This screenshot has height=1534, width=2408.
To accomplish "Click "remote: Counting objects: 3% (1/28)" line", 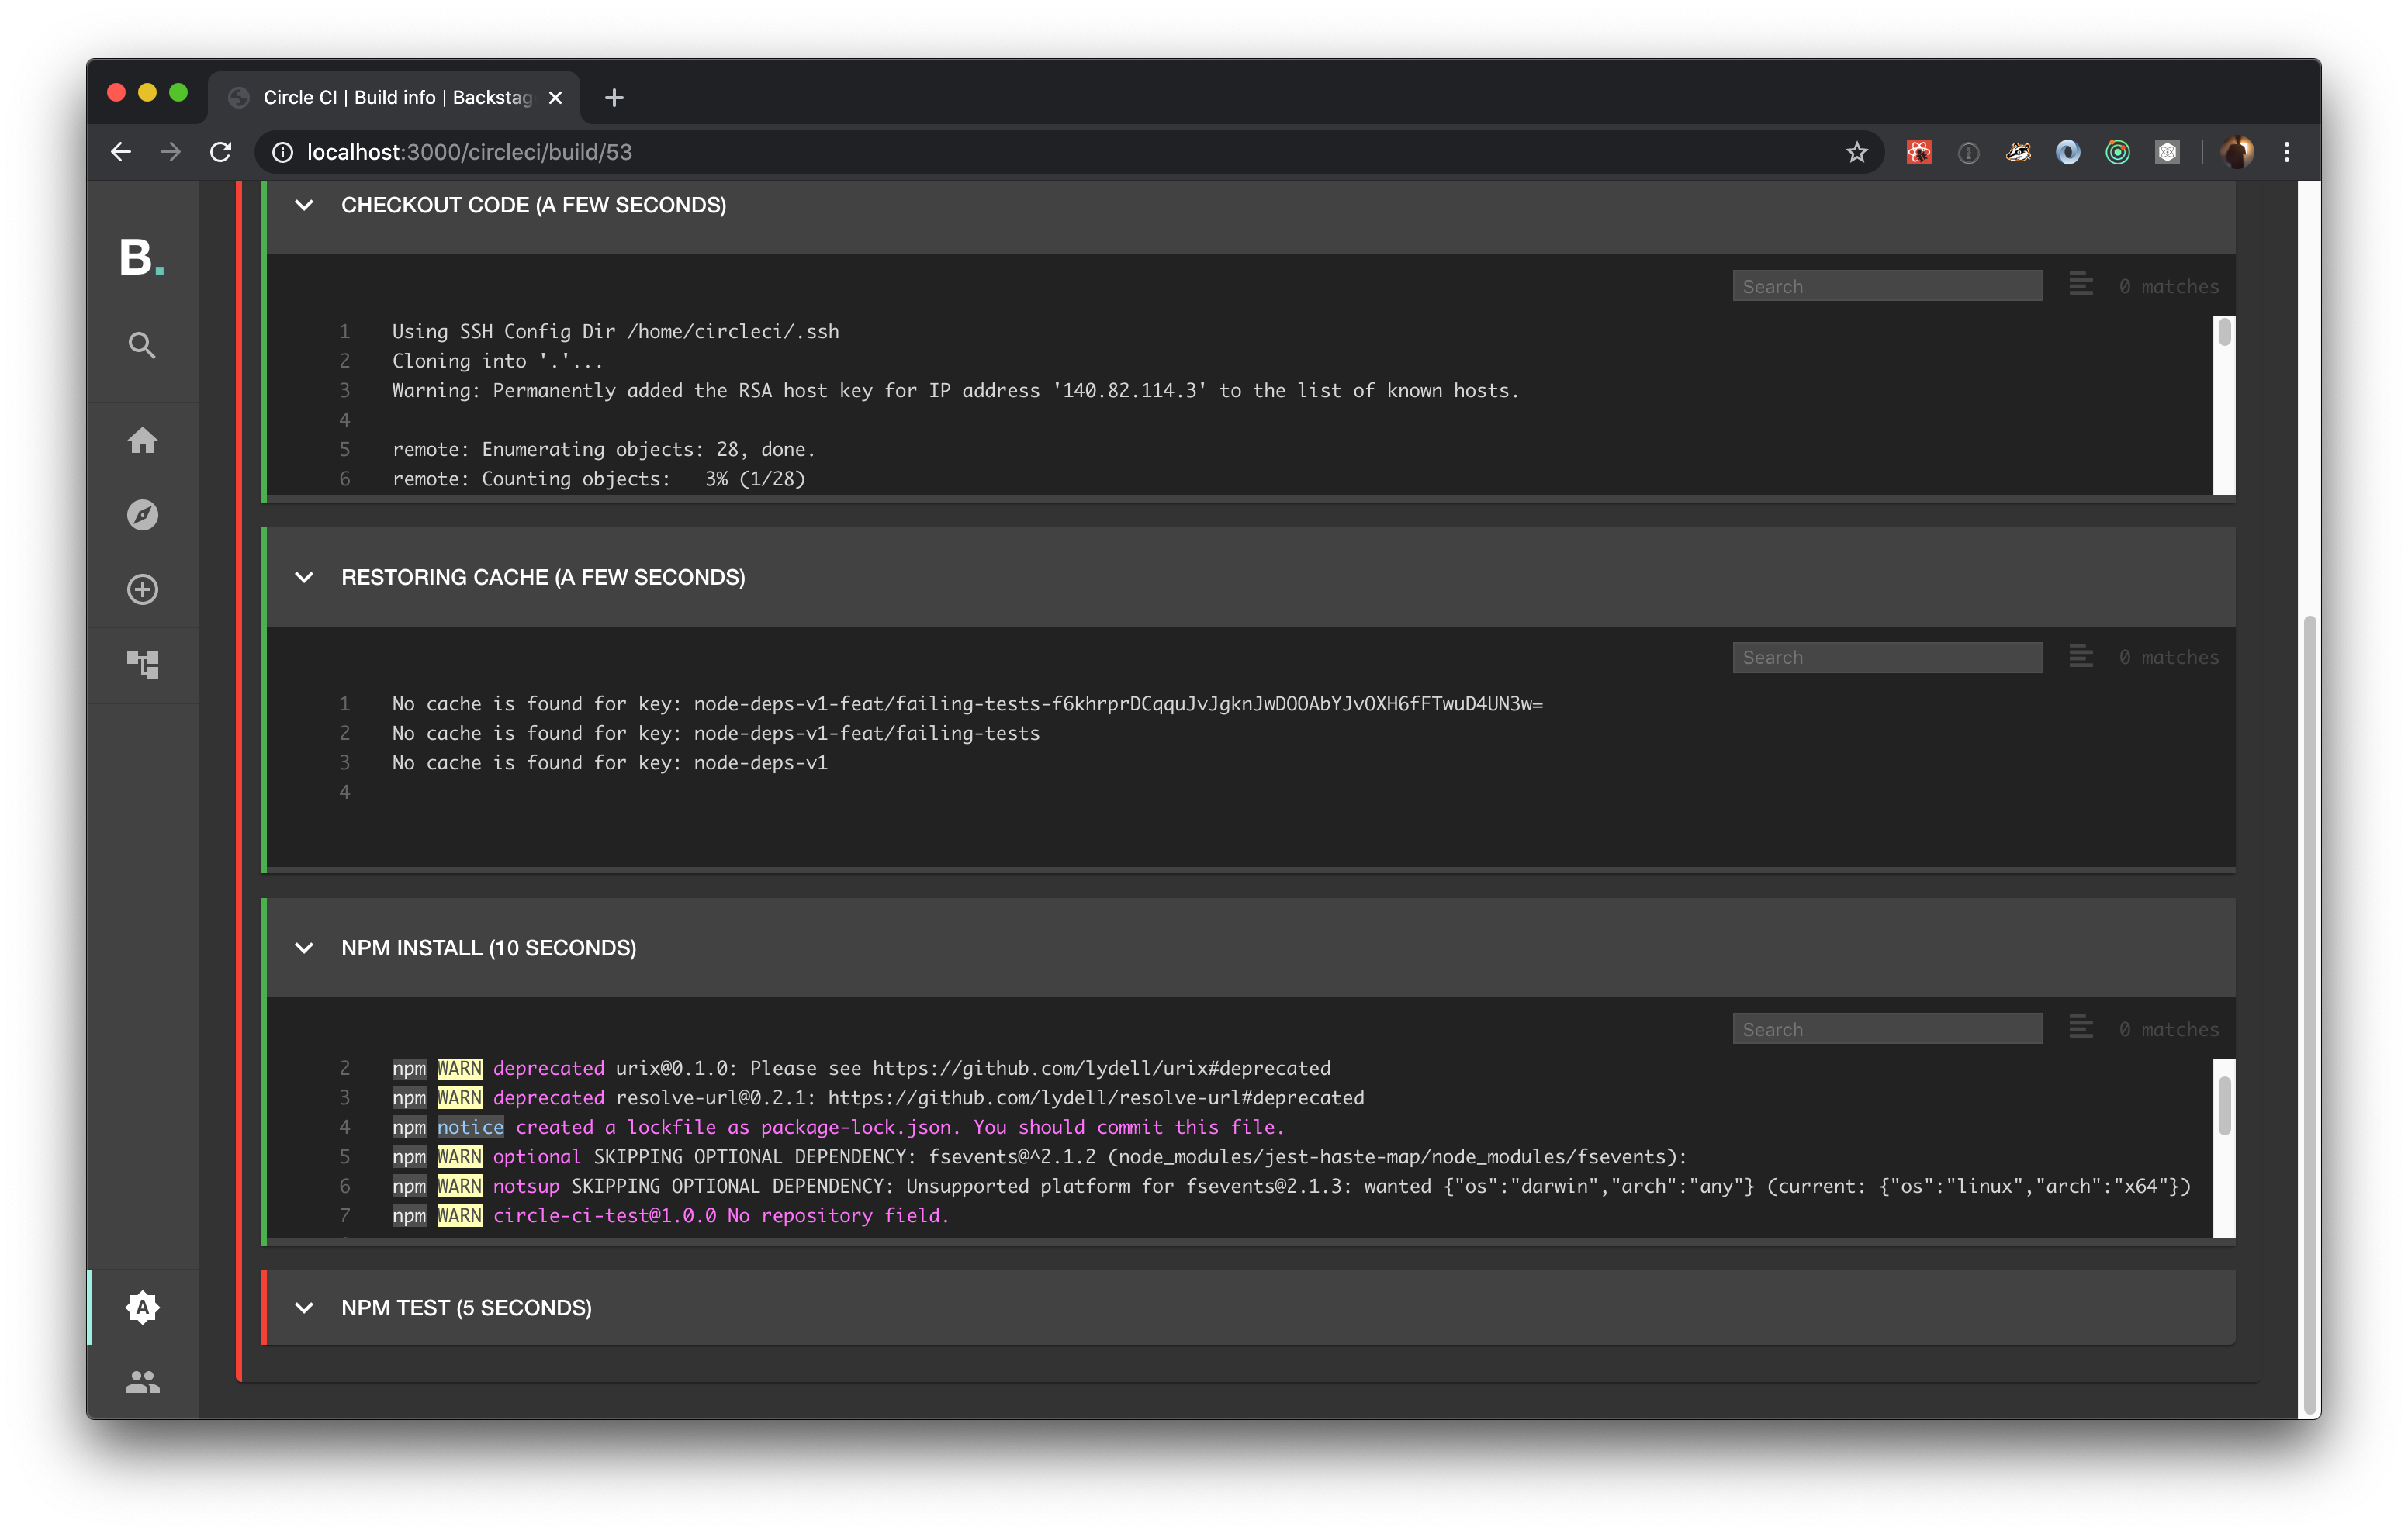I will coord(598,479).
